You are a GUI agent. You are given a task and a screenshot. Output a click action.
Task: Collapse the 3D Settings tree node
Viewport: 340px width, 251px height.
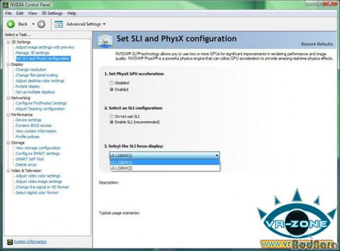(x=8, y=42)
